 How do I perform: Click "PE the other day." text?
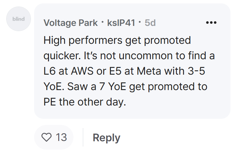click(x=85, y=102)
